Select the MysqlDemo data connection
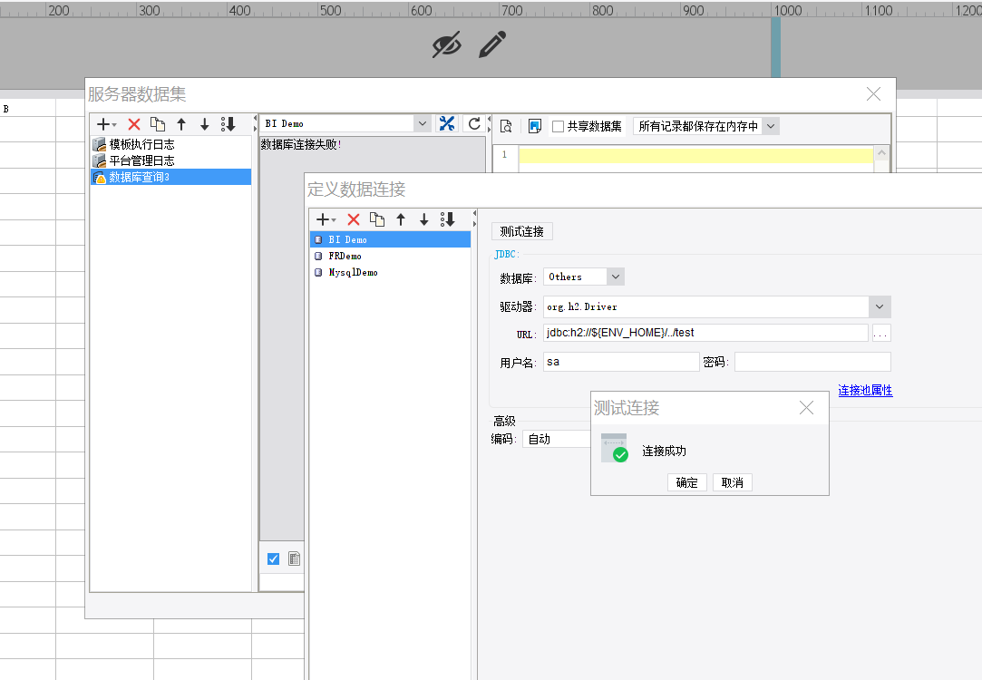Viewport: 982px width, 680px height. point(390,272)
